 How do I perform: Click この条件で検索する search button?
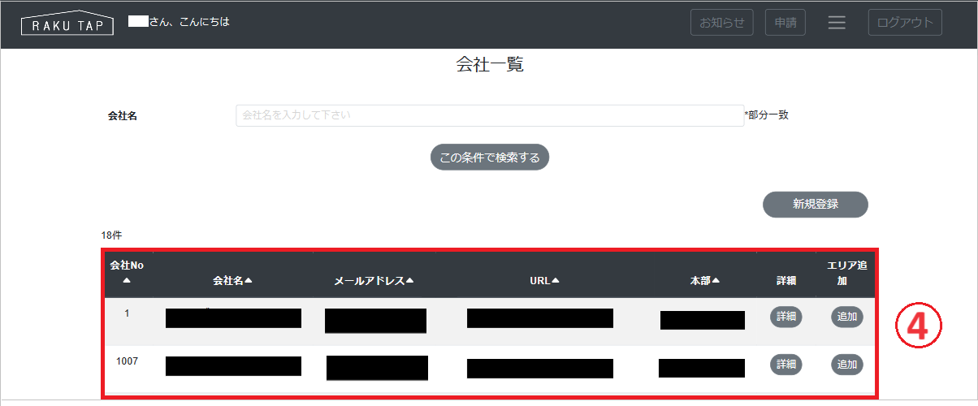490,158
